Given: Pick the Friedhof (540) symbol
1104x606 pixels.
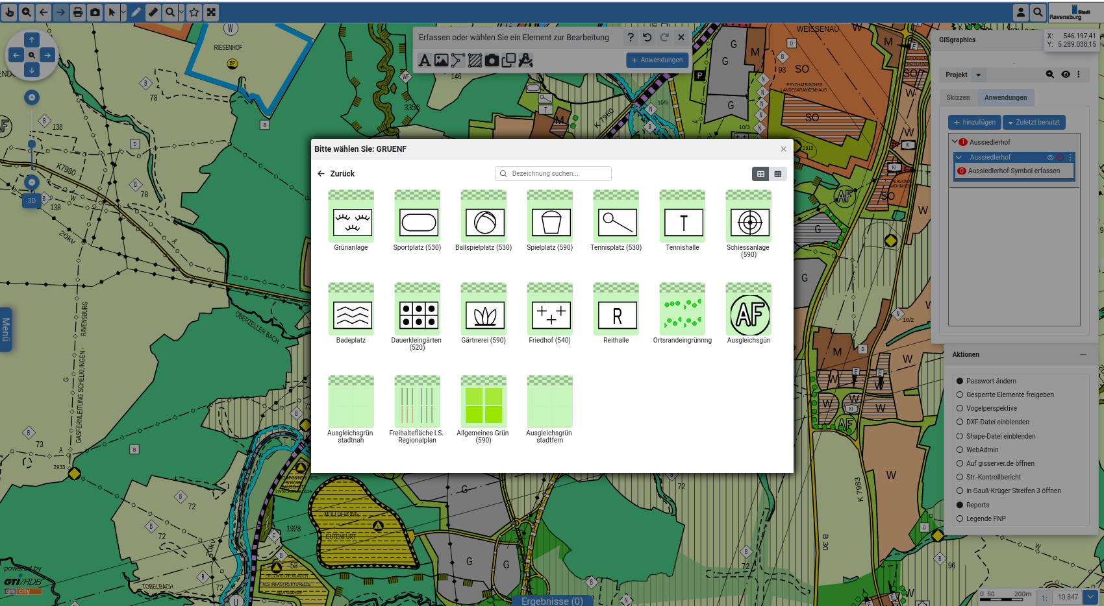Looking at the screenshot, I should tap(550, 314).
